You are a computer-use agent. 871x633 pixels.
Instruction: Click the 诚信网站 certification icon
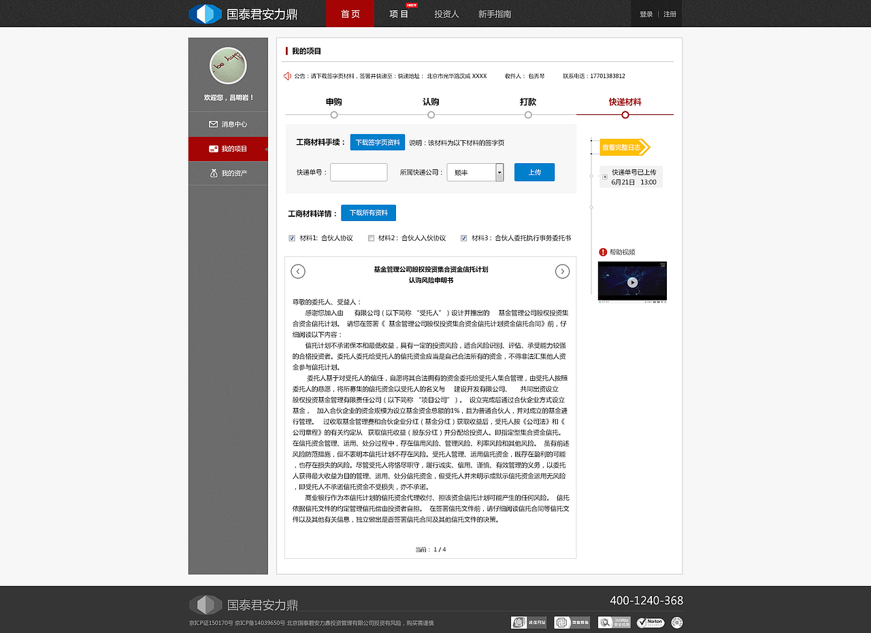click(528, 622)
